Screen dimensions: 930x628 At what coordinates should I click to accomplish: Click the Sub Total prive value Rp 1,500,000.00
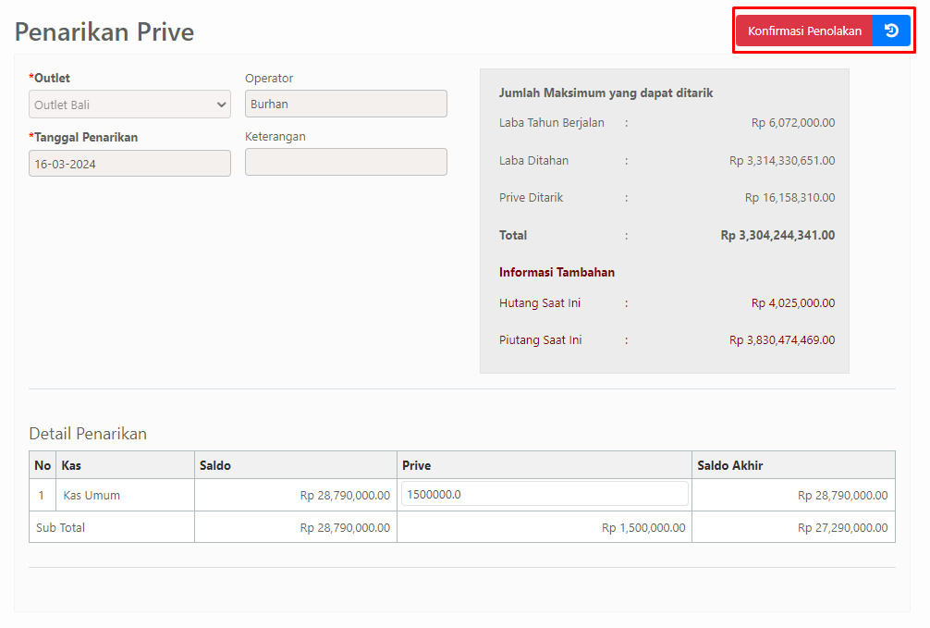[643, 528]
